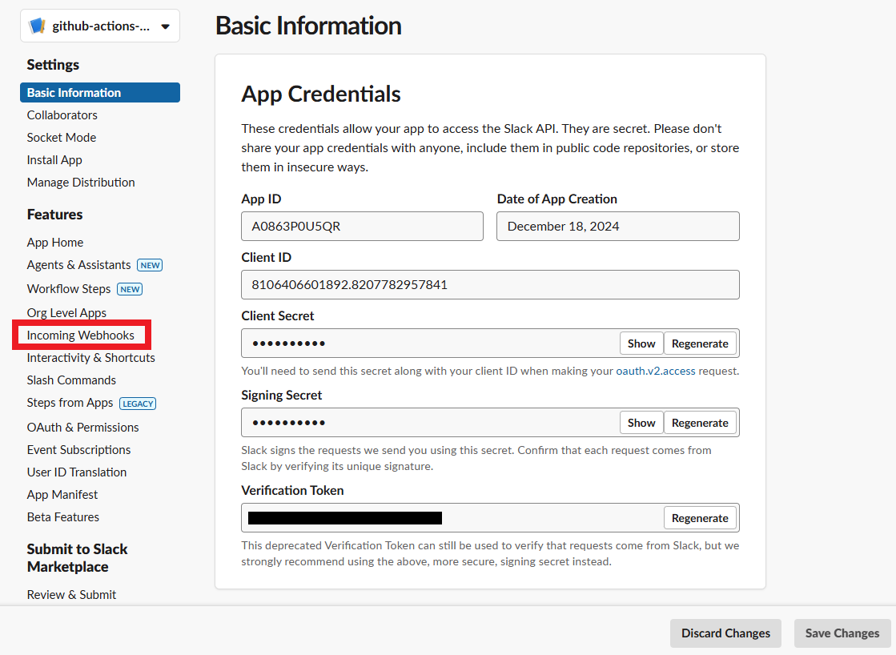Click the Client ID field

tap(490, 284)
